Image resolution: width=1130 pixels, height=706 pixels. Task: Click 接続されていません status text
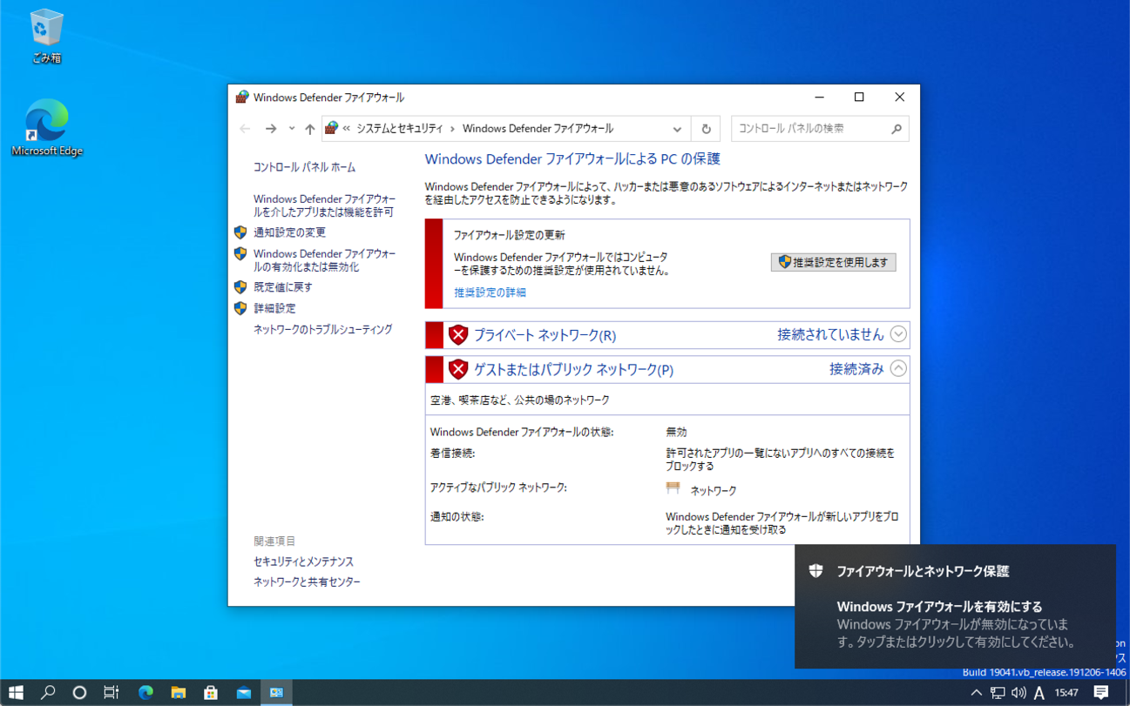tap(830, 334)
